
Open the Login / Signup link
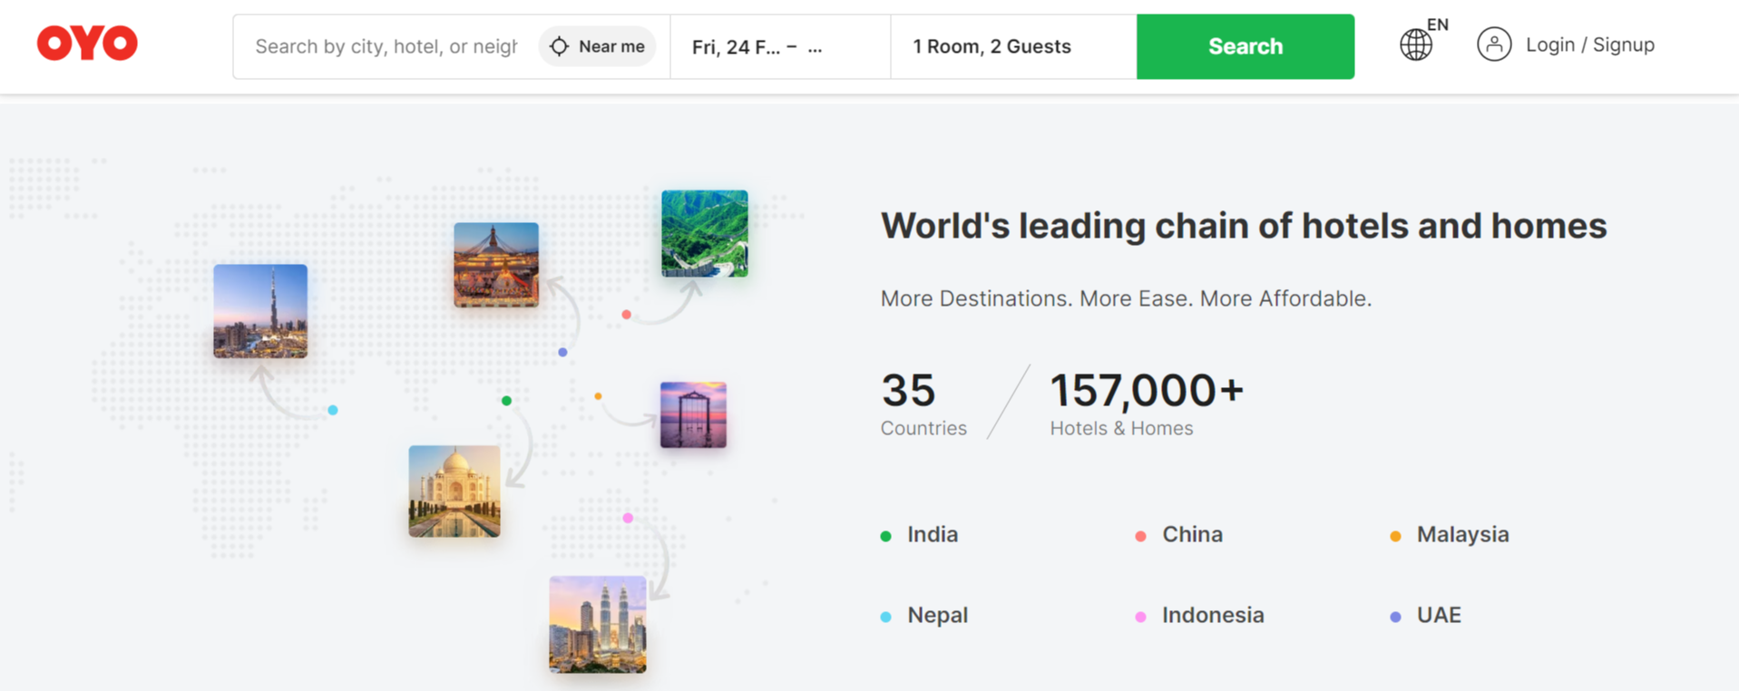coord(1589,44)
